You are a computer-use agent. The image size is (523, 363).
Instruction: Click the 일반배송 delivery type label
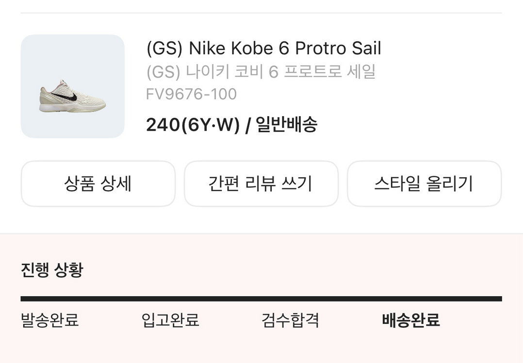tap(287, 125)
